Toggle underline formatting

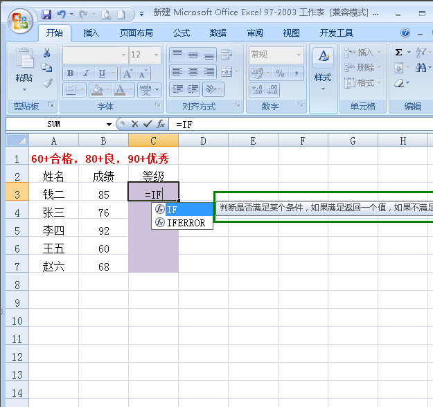coord(102,73)
